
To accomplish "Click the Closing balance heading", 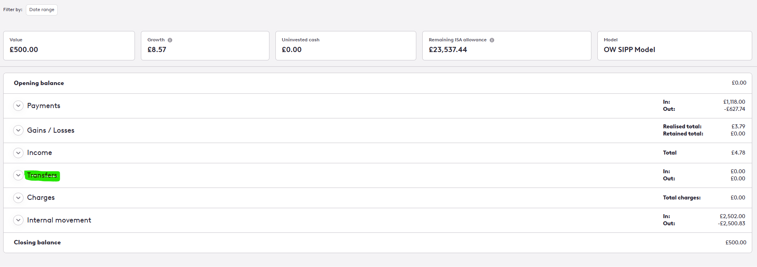I will (37, 242).
